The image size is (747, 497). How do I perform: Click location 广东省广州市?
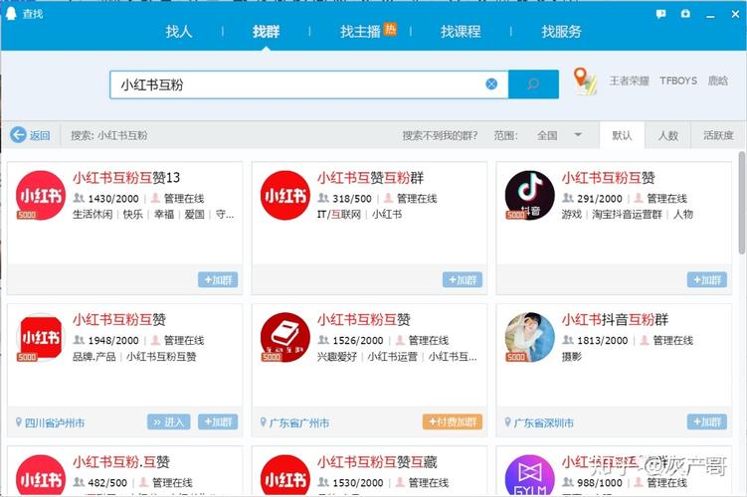[x=299, y=422]
